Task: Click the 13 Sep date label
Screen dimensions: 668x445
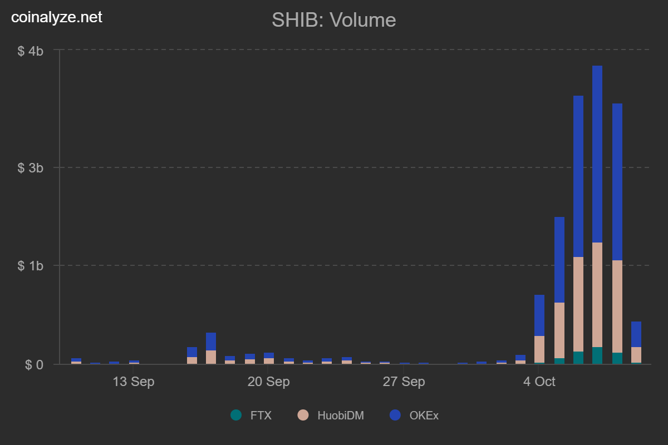Action: pos(134,382)
